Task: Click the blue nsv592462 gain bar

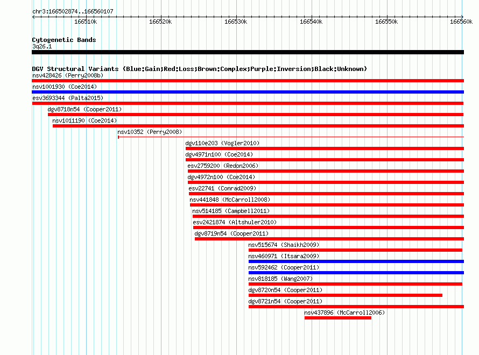Action: pyautogui.click(x=356, y=273)
